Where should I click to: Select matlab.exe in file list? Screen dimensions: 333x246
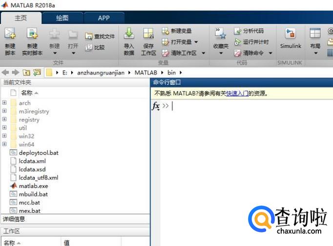(33, 186)
